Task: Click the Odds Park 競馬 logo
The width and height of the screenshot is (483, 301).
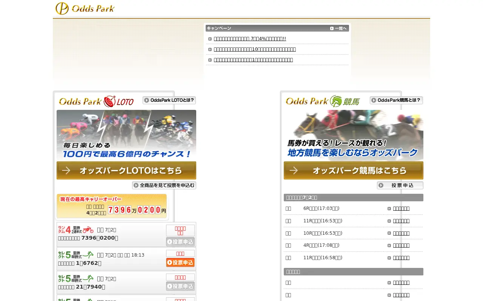Action: [x=323, y=101]
